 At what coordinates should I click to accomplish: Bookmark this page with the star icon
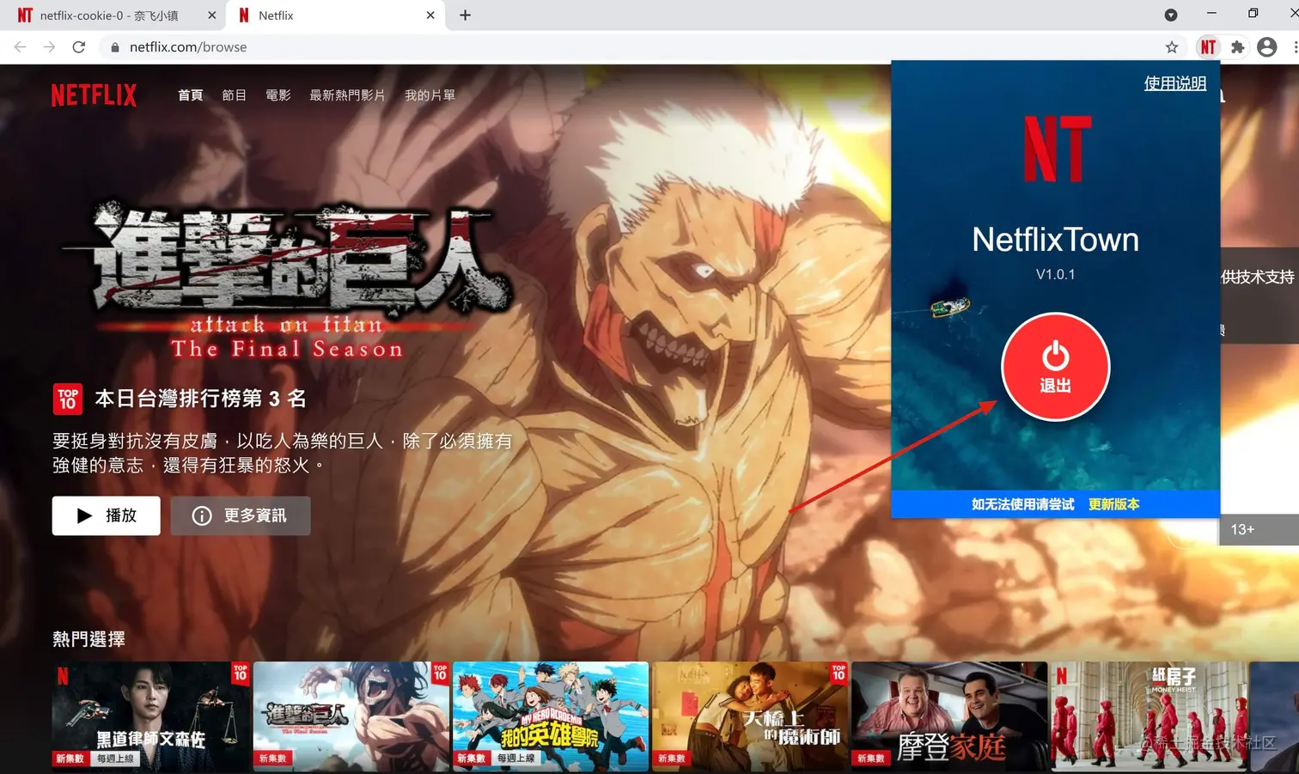click(x=1172, y=47)
